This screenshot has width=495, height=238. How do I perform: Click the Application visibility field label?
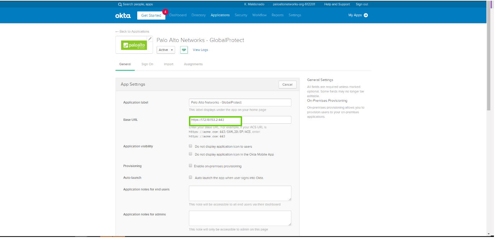click(x=138, y=146)
